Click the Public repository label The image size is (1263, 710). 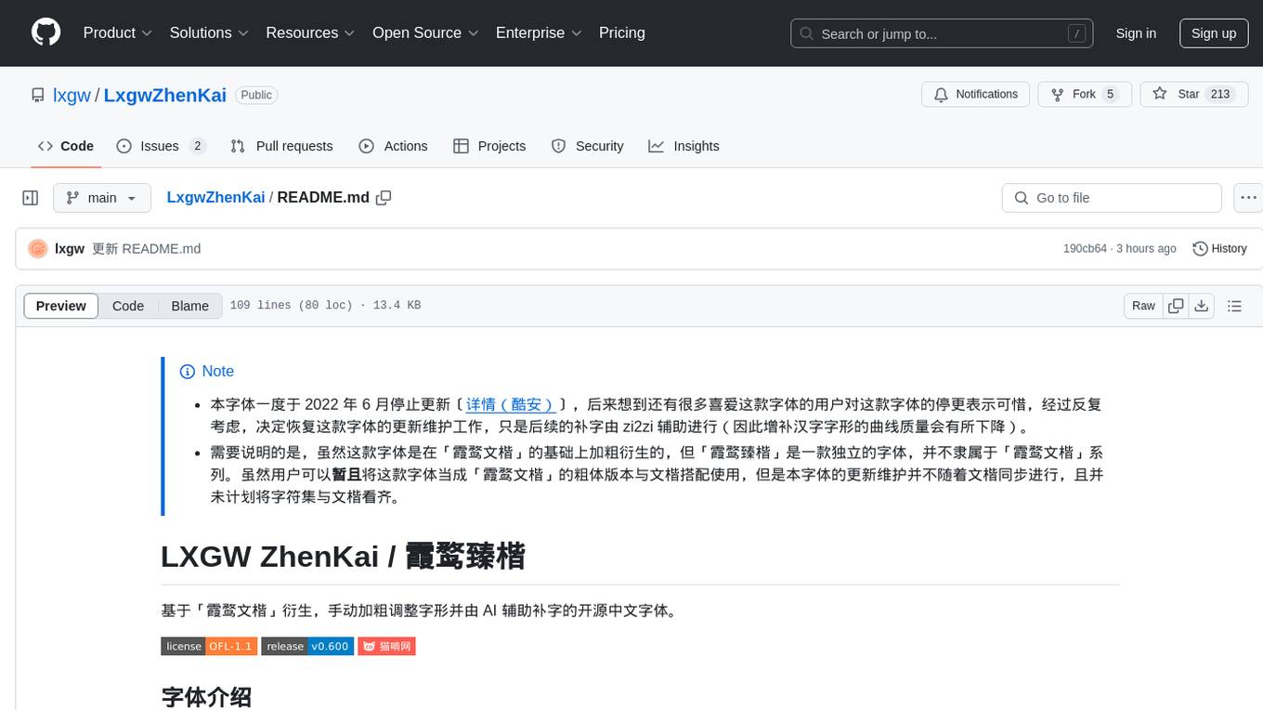[256, 95]
